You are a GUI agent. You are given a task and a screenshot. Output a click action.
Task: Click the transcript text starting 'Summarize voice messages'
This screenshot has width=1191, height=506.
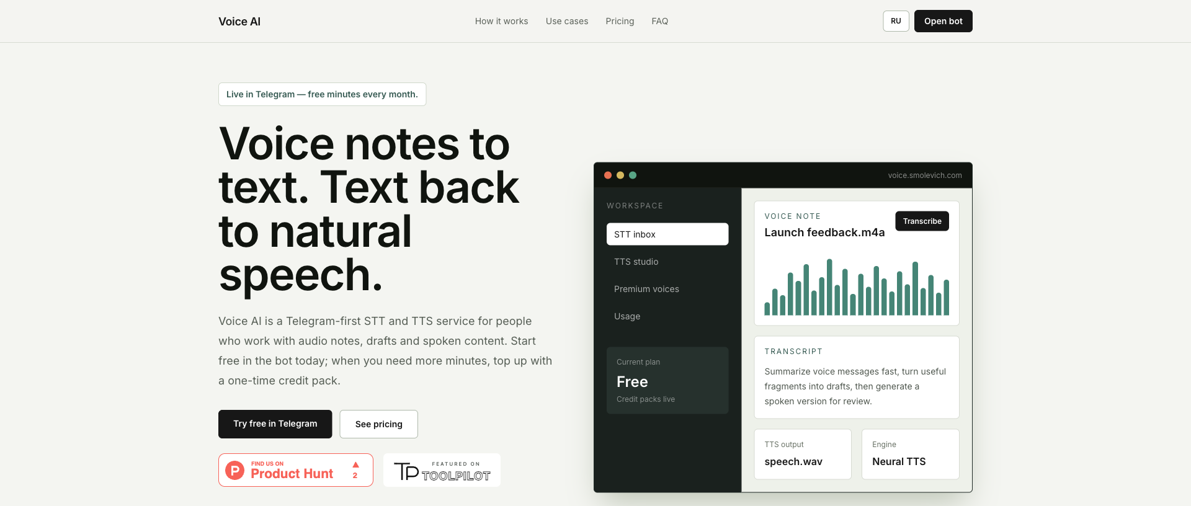point(855,386)
